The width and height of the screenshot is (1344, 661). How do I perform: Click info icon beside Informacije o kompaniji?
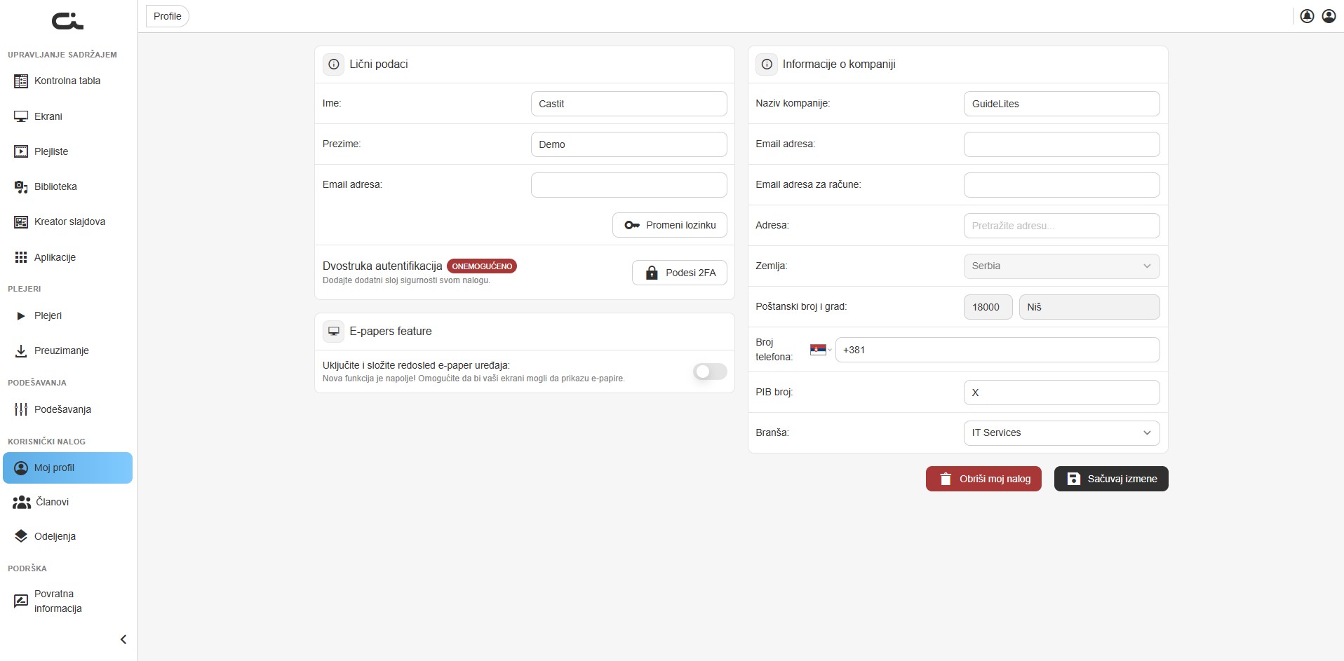[x=767, y=64]
